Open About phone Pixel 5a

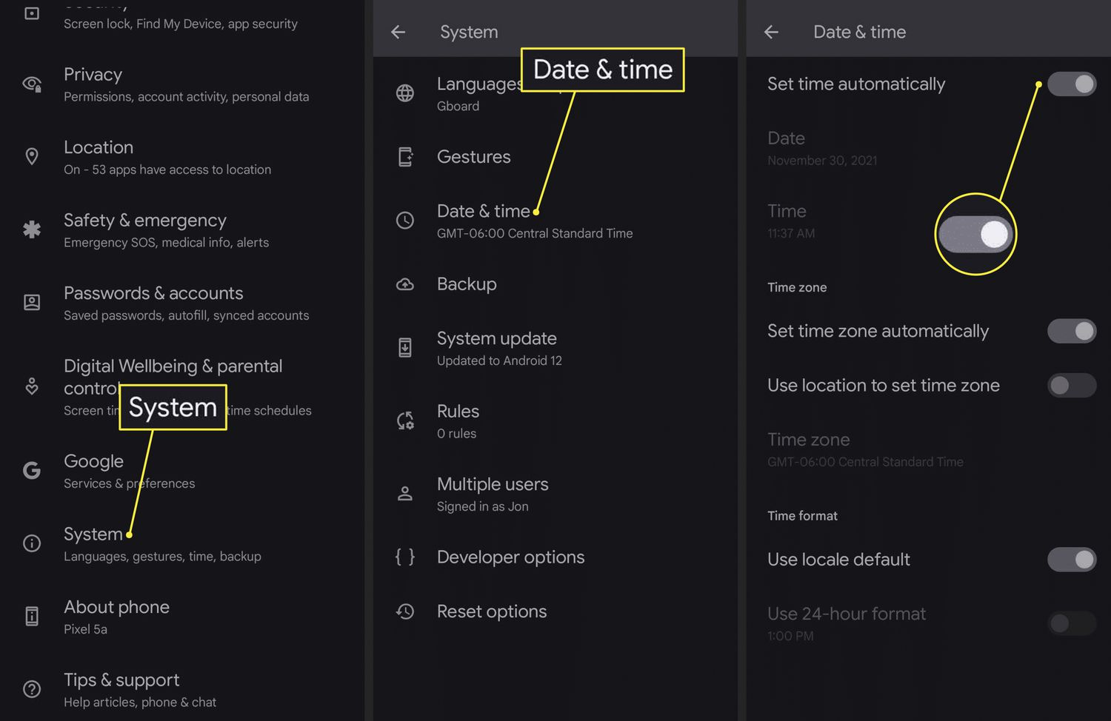click(116, 617)
